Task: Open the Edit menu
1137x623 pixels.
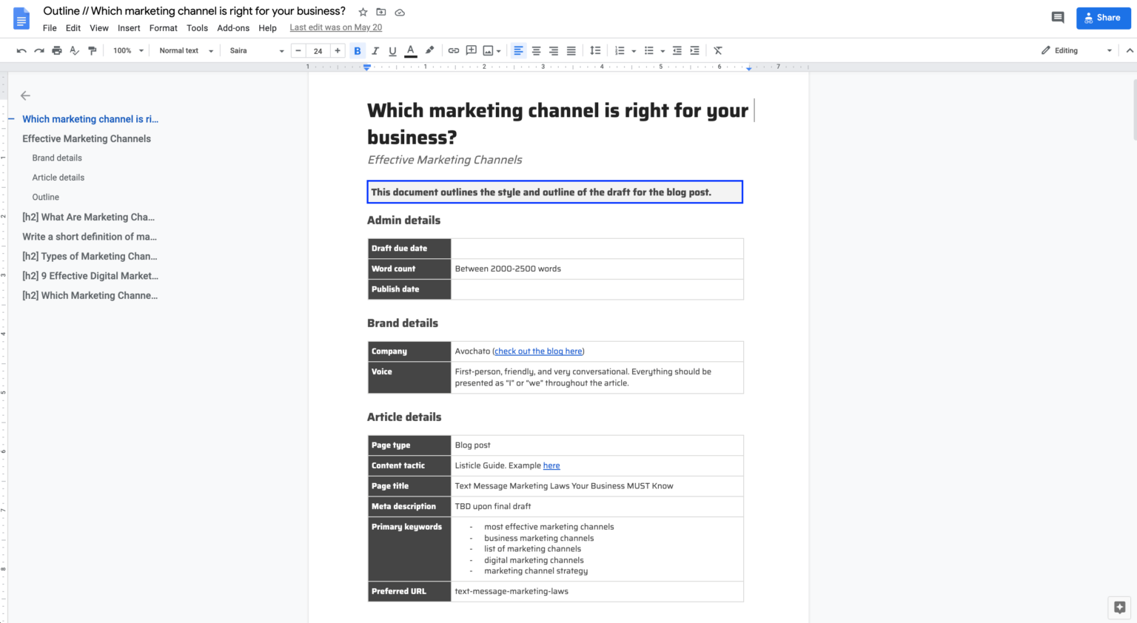Action: coord(73,28)
